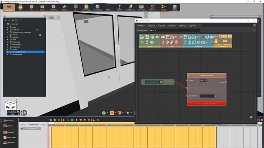The height and width of the screenshot is (148, 264).
Task: Select the ViewerStartPosition track in Selection Tree
Action: coord(32,129)
